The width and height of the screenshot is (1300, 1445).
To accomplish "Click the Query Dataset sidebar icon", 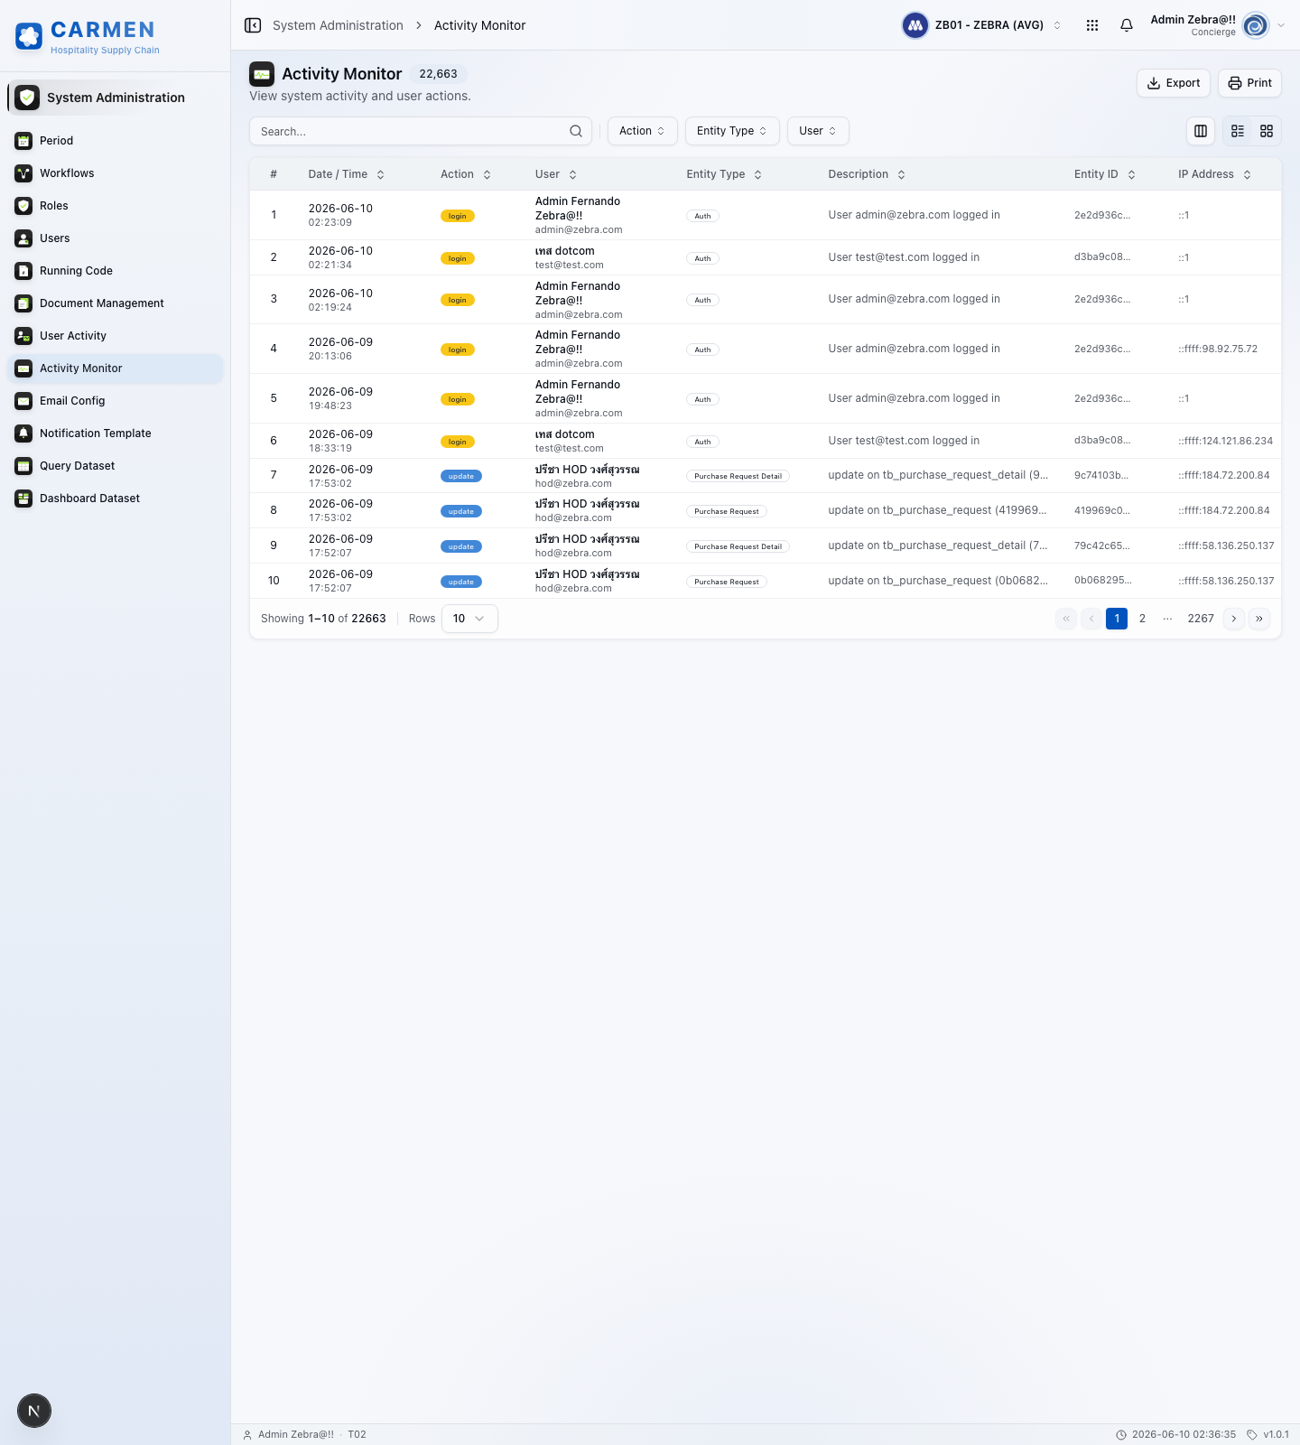I will [23, 466].
